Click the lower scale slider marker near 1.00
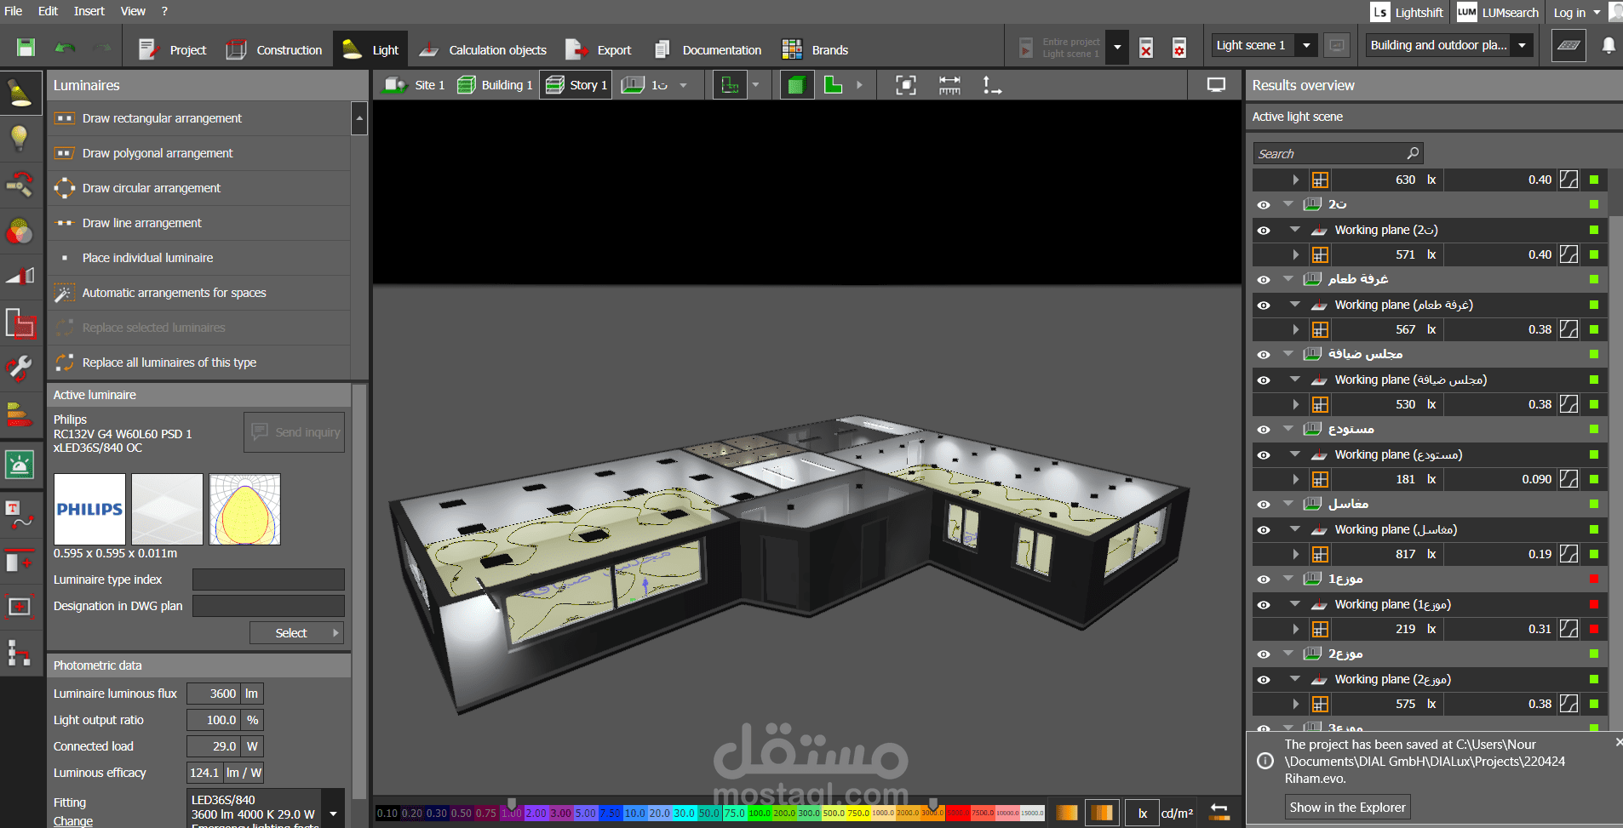The width and height of the screenshot is (1623, 828). pyautogui.click(x=512, y=803)
